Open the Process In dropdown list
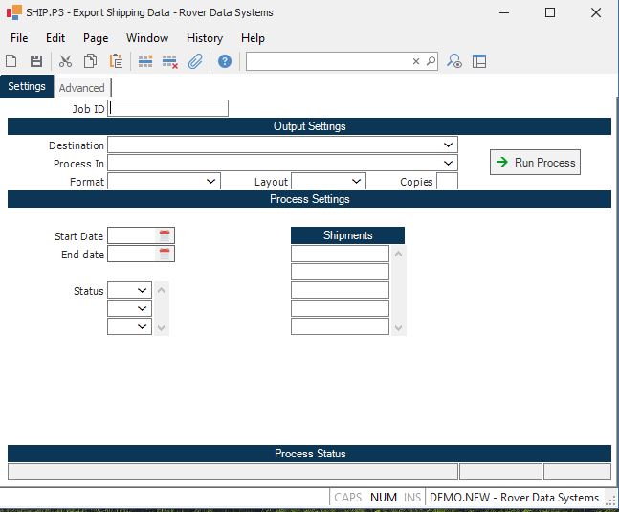Screen dimensions: 619x512 (449, 163)
